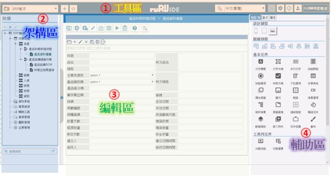Select the 文字標題 text label component
Screen dimensions: 331x176
[261, 64]
